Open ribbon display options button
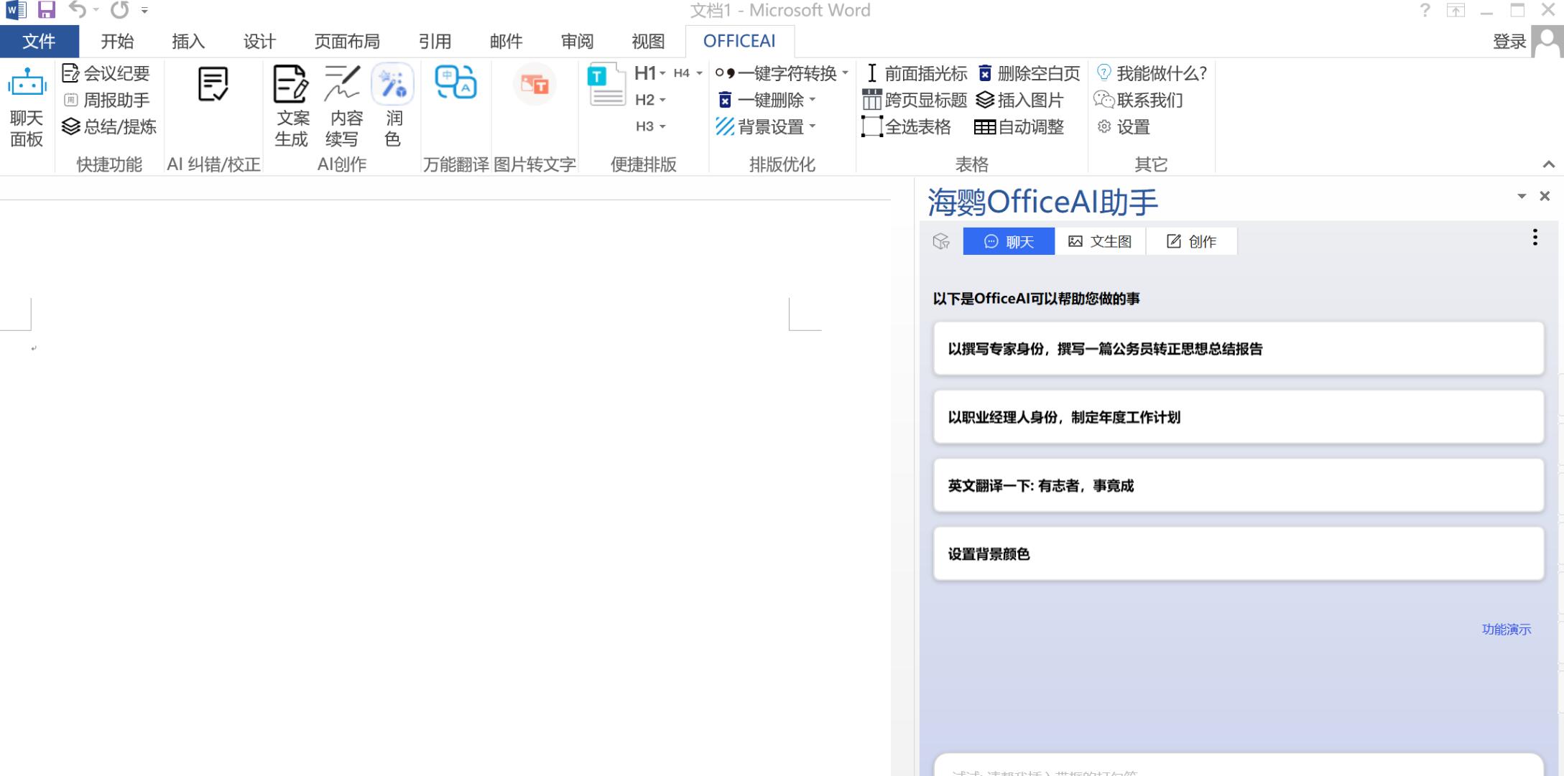The height and width of the screenshot is (776, 1564). point(1456,10)
